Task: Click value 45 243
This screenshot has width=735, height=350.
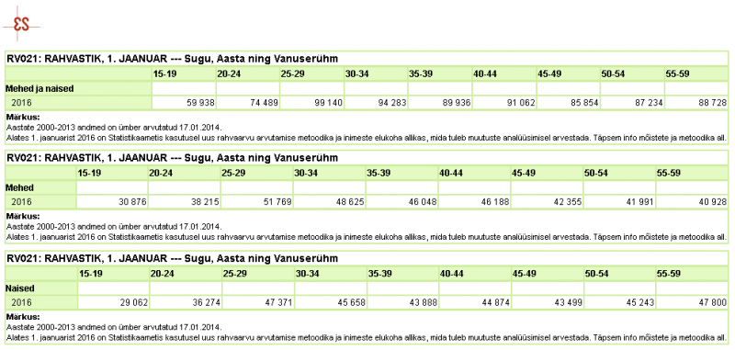Action: [640, 302]
